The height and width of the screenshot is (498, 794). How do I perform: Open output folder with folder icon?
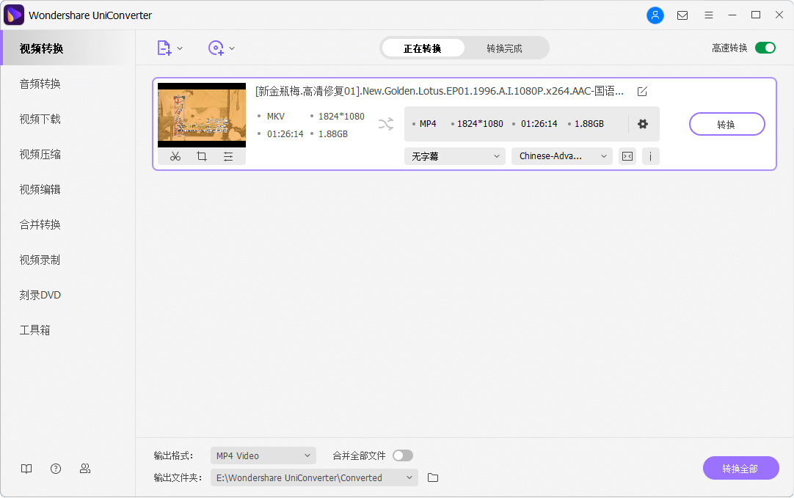point(433,477)
